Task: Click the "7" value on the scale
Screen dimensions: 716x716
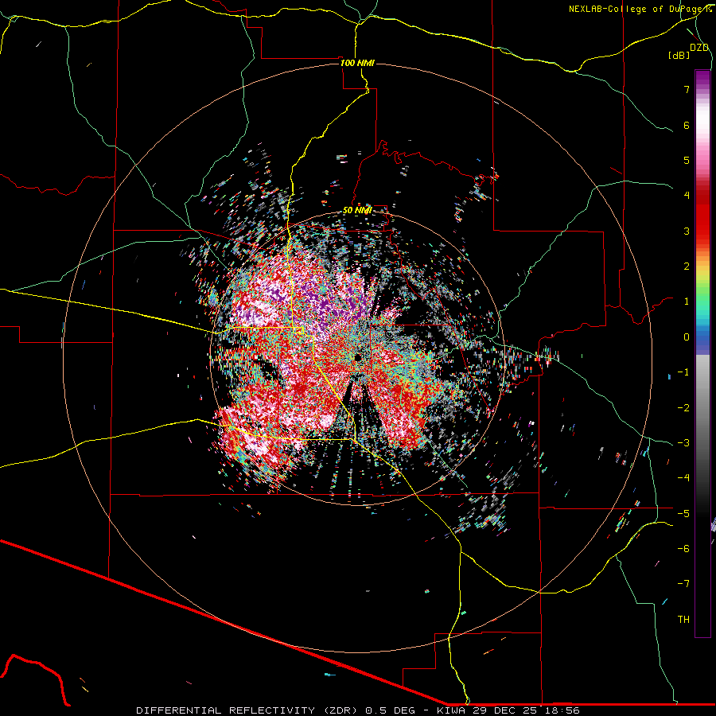Action: (687, 89)
